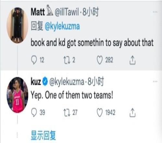Open @illTawil profile handle
This screenshot has width=162, height=143.
coord(67,12)
